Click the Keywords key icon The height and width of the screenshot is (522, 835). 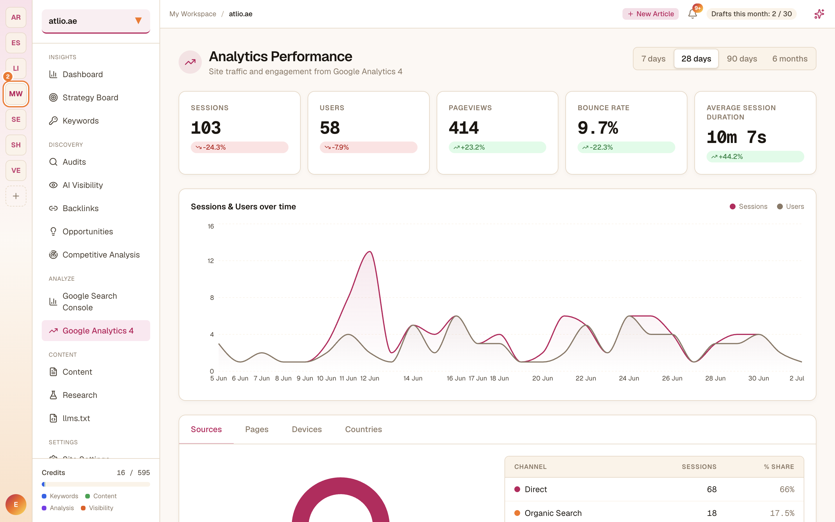click(53, 120)
